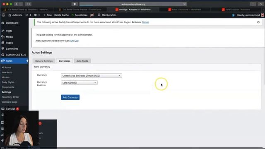Click the Posts pin icon
The width and height of the screenshot is (265, 149).
click(x=3, y=31)
